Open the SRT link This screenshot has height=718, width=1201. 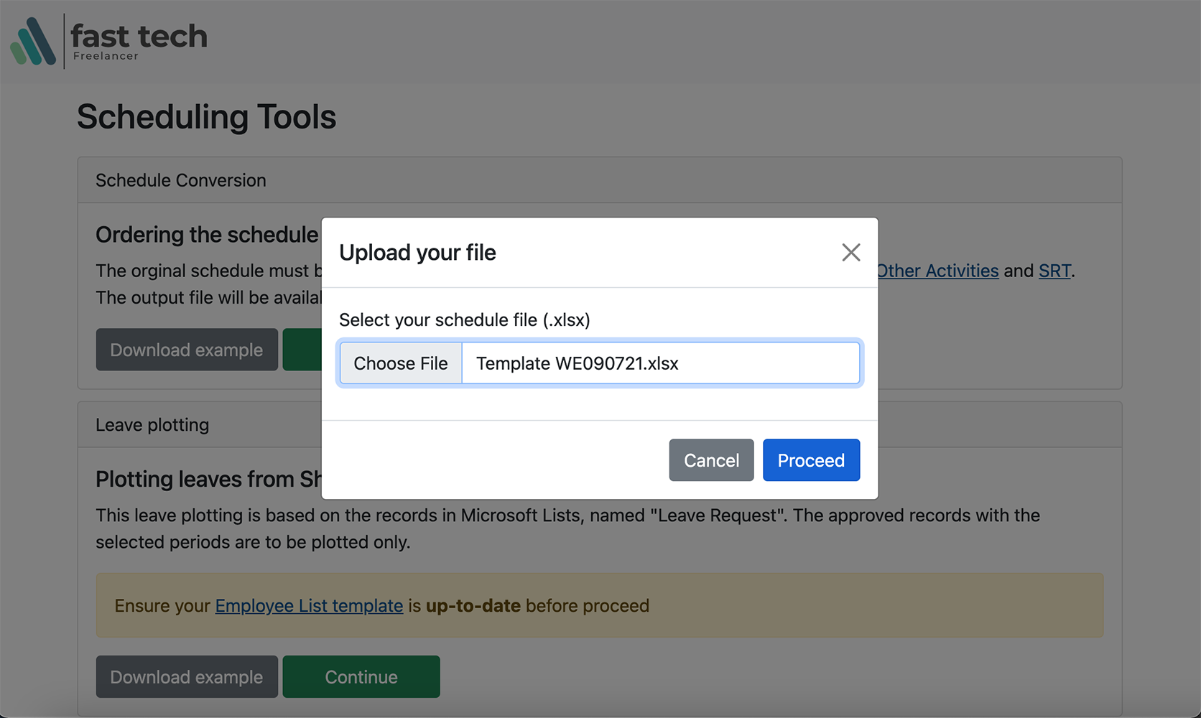pos(1054,271)
